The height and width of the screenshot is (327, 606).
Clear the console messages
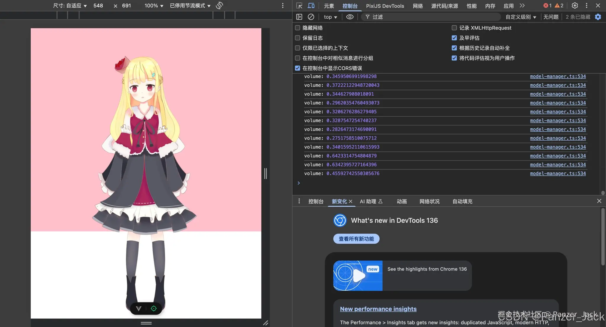click(x=310, y=17)
